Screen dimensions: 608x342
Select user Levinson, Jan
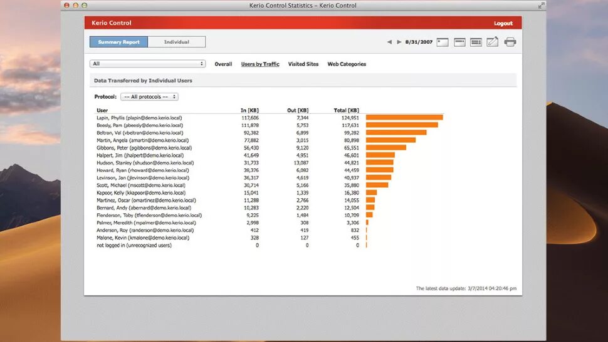(x=143, y=178)
